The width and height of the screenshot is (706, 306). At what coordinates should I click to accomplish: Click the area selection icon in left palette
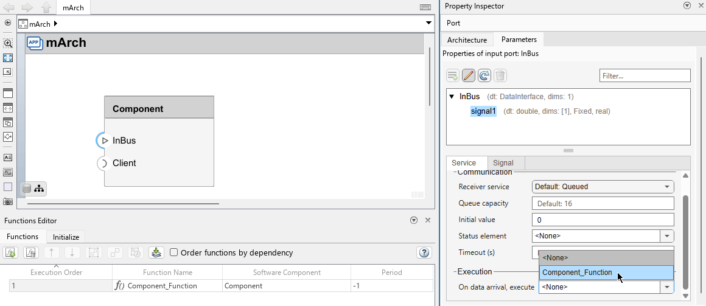8,72
